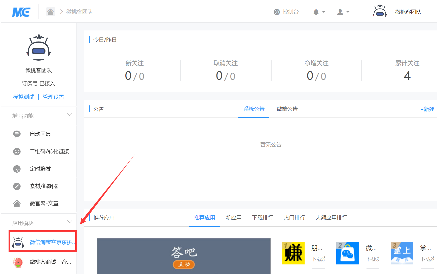The height and width of the screenshot is (274, 437).
Task: Click the 素材/编辑器 pencil icon
Action: click(17, 186)
